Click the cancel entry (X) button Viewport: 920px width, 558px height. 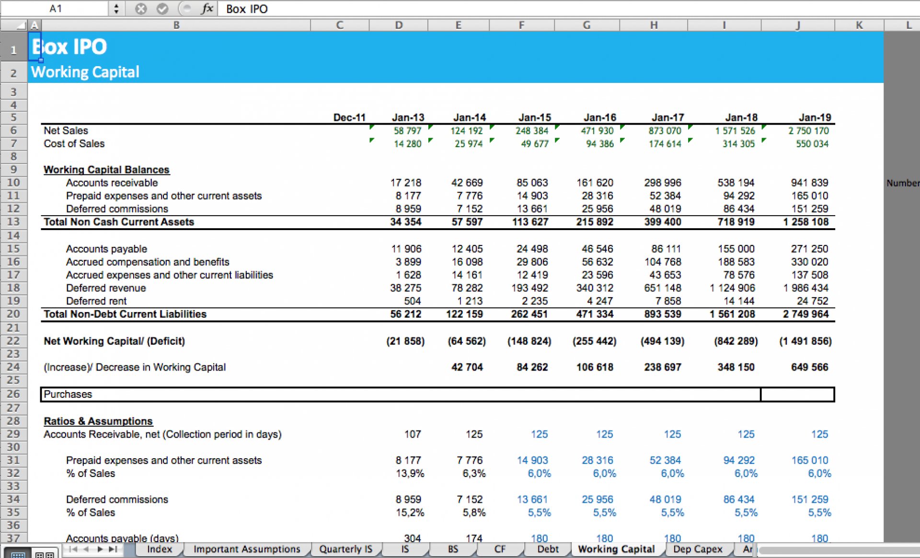click(141, 9)
